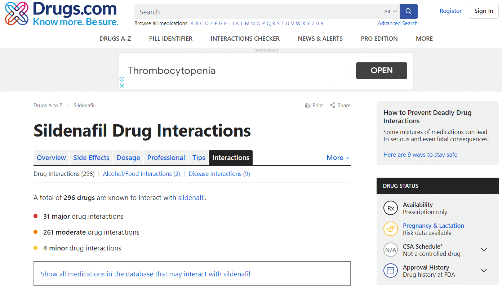Open the All search category dropdown
The image size is (502, 289).
391,12
